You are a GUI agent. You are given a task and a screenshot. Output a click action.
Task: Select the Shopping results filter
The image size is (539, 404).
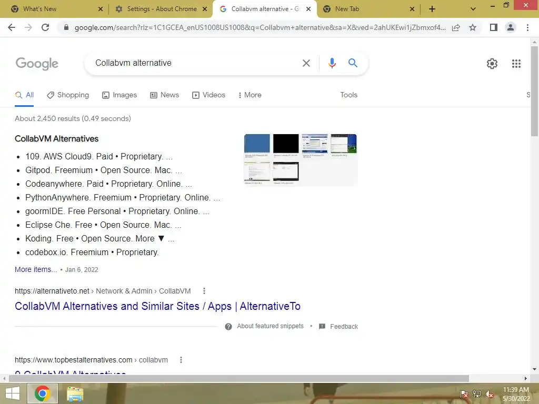(x=68, y=95)
